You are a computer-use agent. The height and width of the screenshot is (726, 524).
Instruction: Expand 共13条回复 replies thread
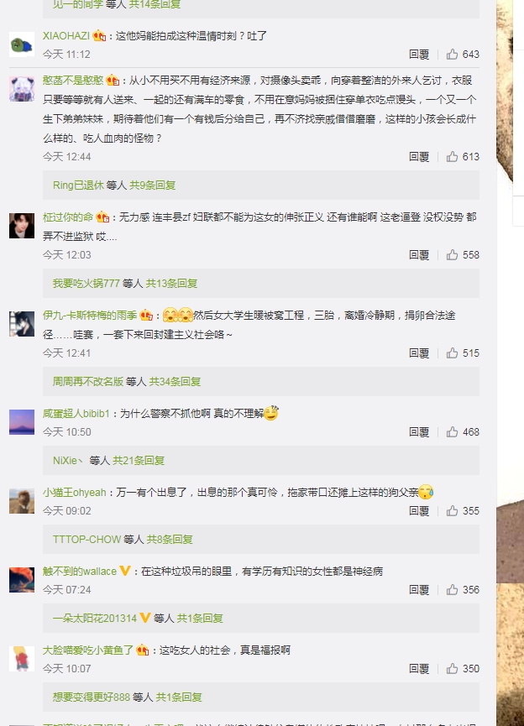point(171,284)
